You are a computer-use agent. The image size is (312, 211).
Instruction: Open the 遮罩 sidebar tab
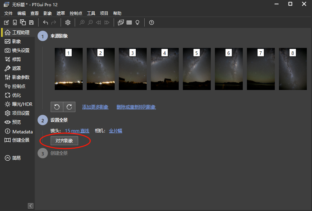tap(18, 68)
